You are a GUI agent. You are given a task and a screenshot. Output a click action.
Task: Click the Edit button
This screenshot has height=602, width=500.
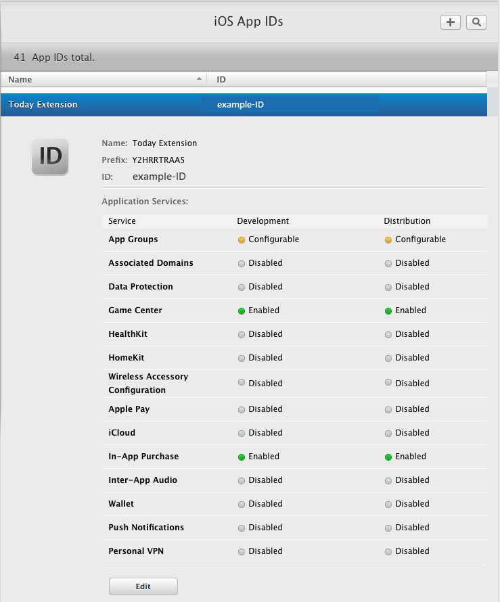click(x=143, y=586)
